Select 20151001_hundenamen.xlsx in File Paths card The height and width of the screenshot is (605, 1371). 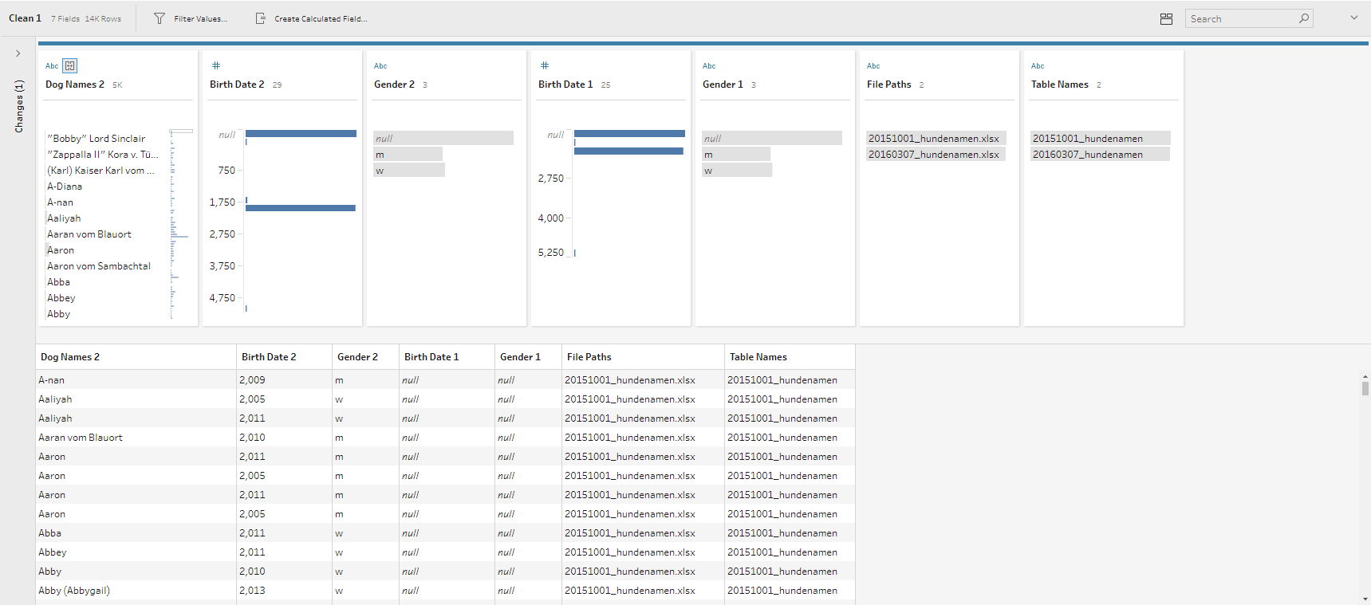point(936,138)
